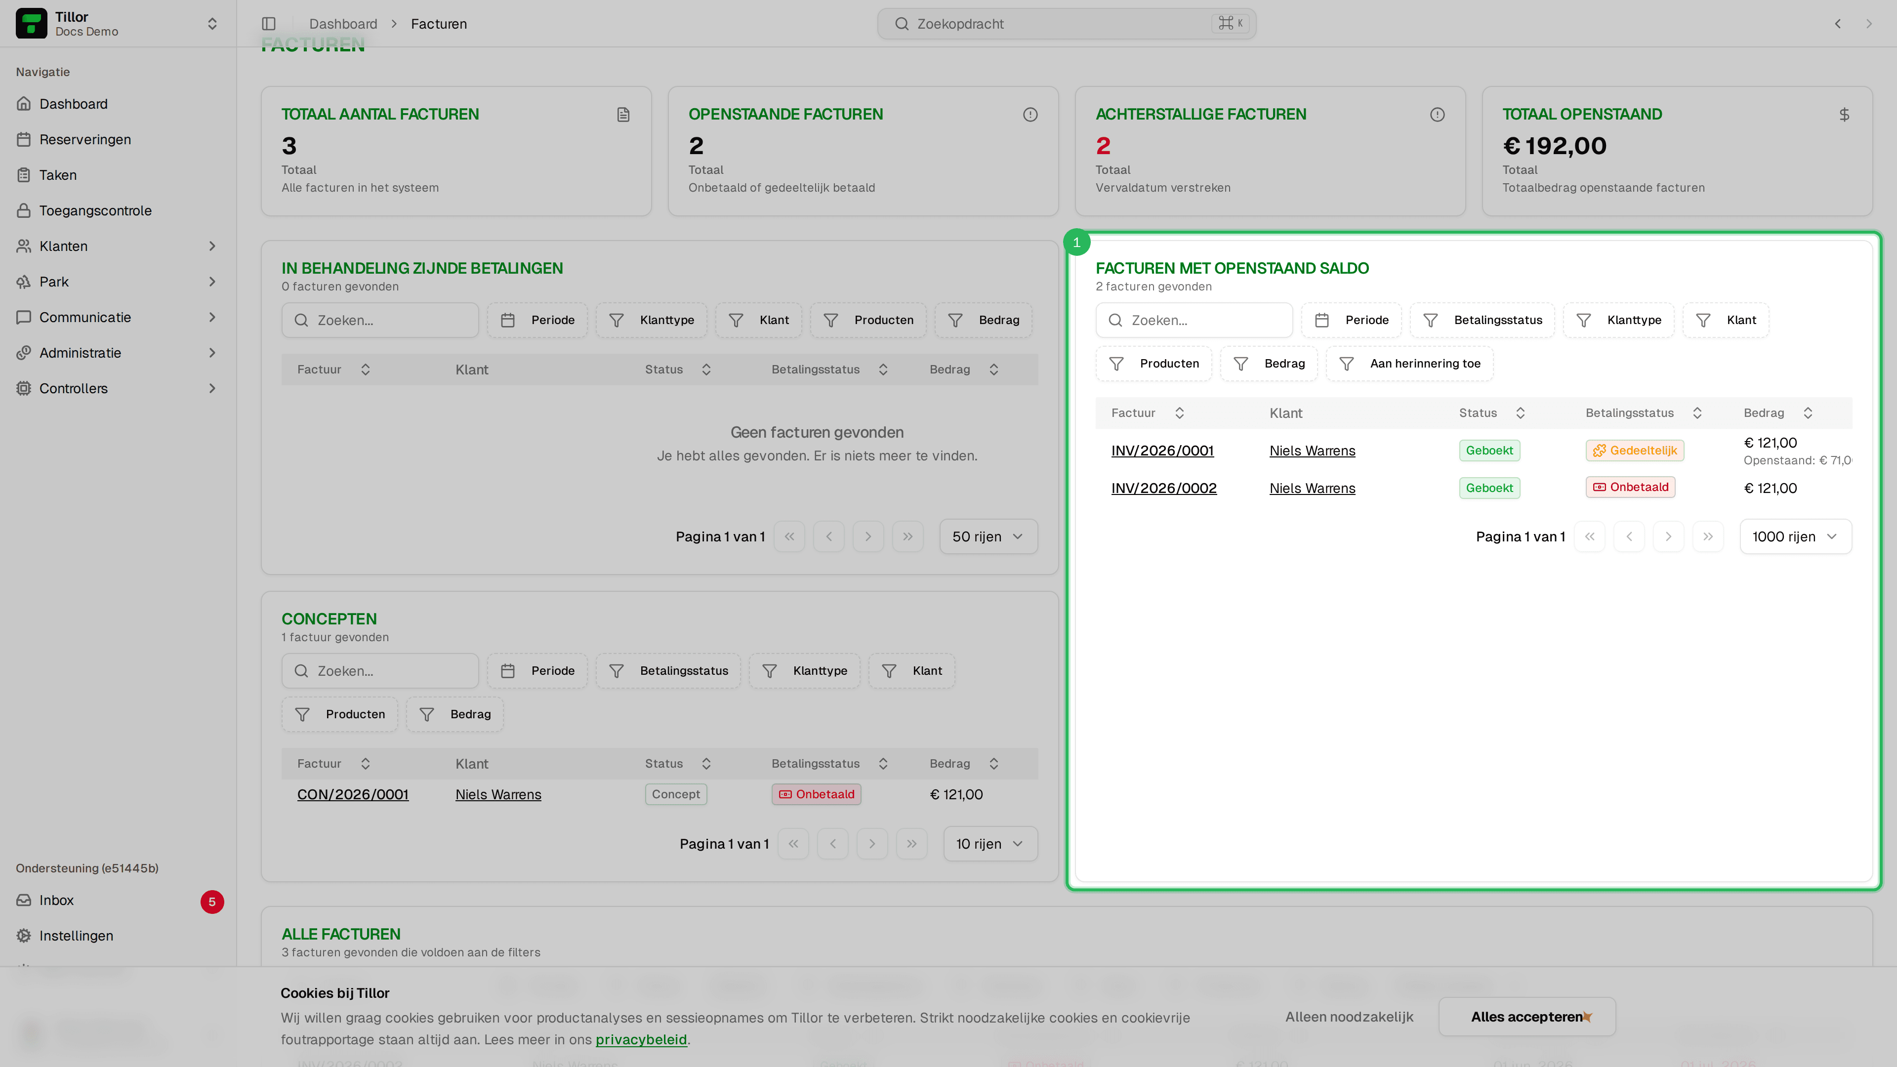Open the Inbox
Image resolution: width=1897 pixels, height=1067 pixels.
[x=56, y=900]
